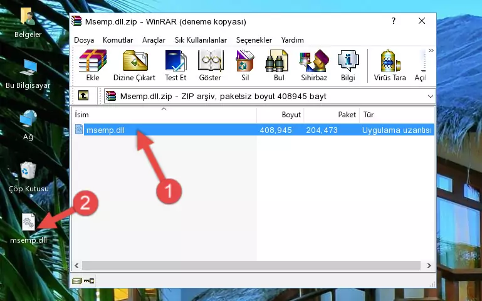Select the msemp.dll desktop file
482x301 pixels.
point(29,229)
